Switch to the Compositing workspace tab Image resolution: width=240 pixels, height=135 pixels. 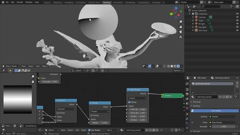[x=143, y=3]
